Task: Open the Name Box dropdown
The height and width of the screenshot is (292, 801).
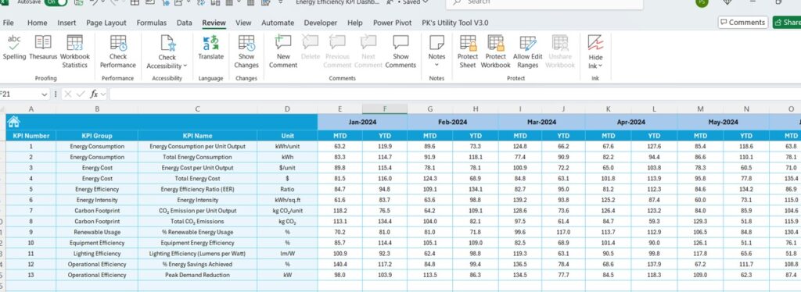Action: (45, 94)
